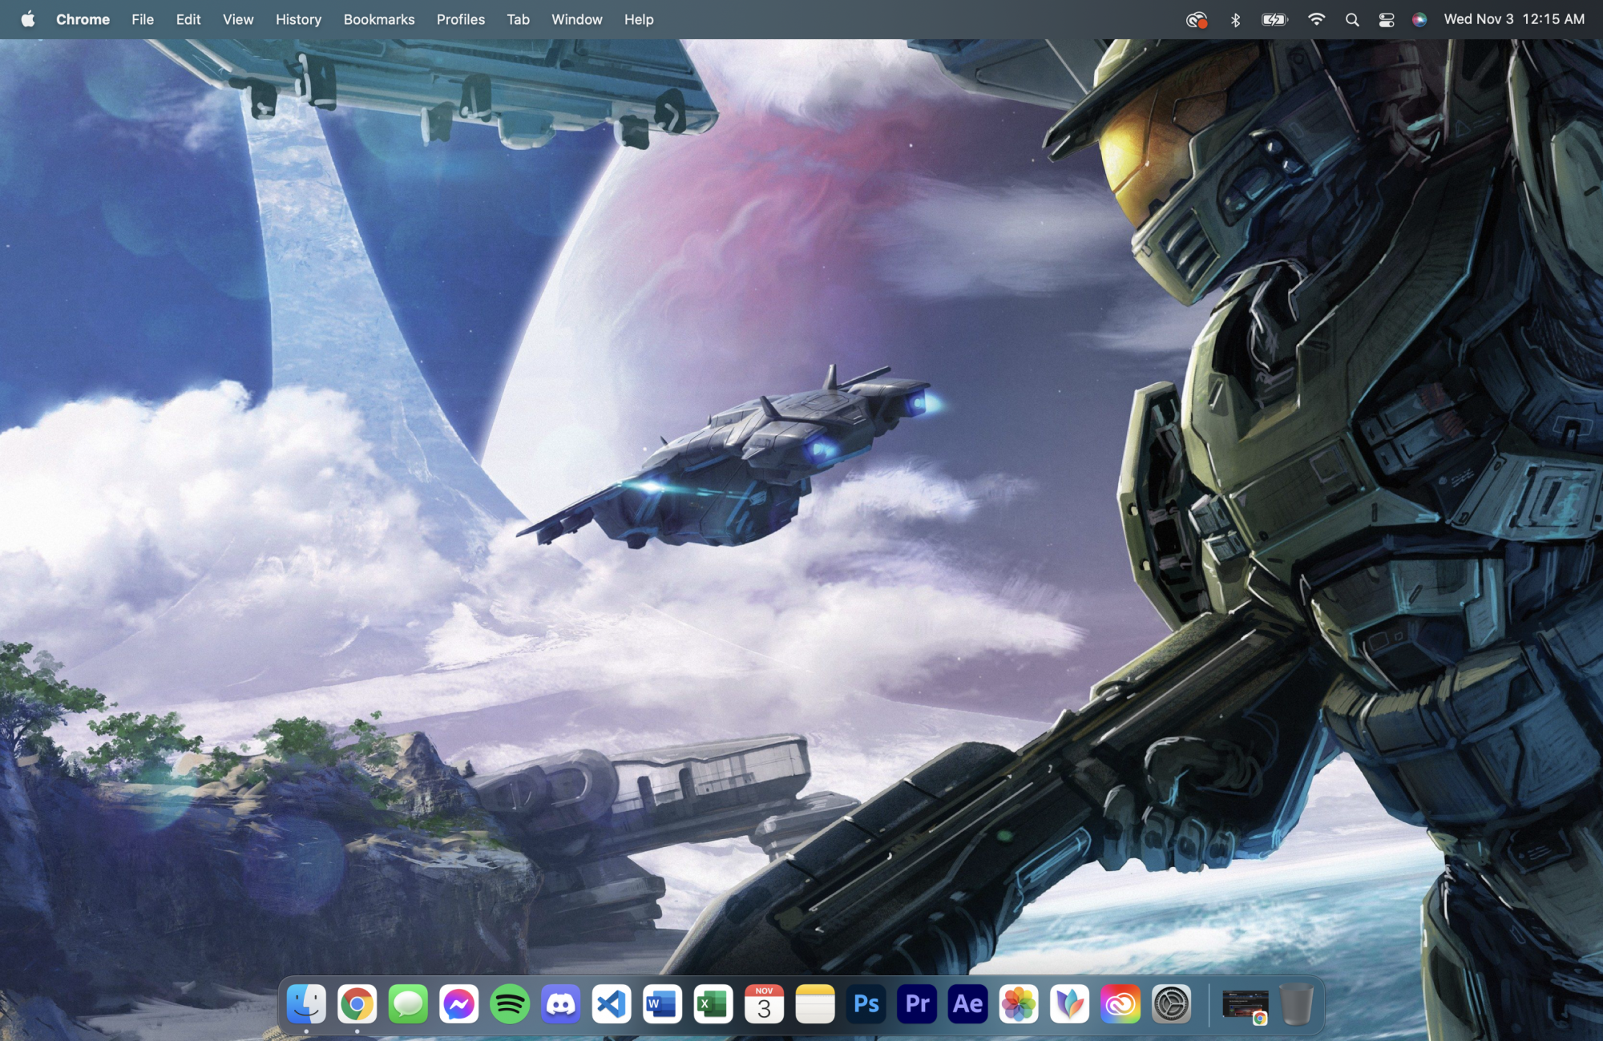1603x1041 pixels.
Task: Open Adobe Creative Cloud from dock
Action: pos(1120,1003)
